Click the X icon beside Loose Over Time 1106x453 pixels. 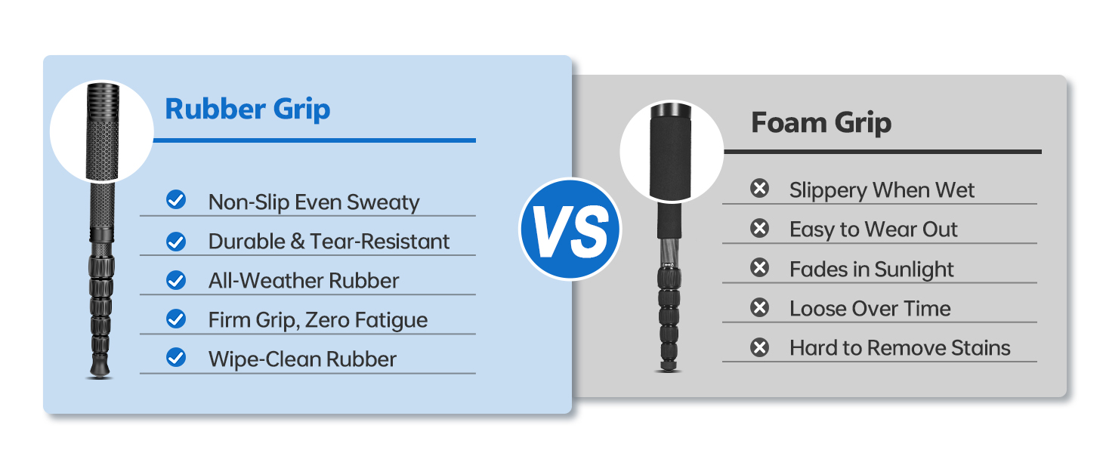coord(759,307)
